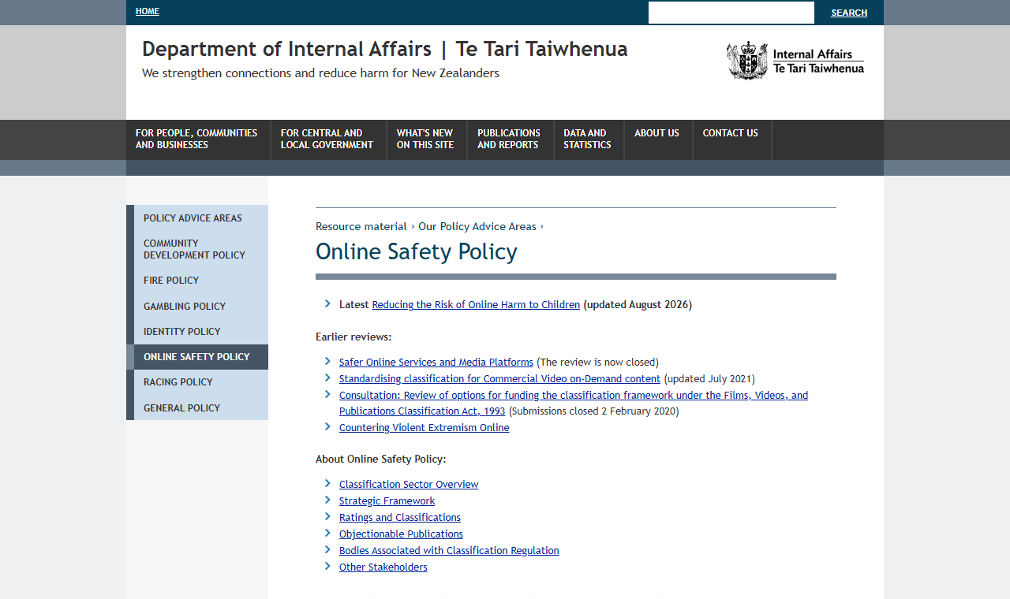Open Publications and Reports menu

click(x=509, y=139)
